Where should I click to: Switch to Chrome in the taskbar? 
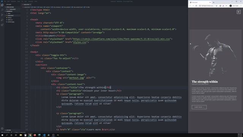point(30,135)
